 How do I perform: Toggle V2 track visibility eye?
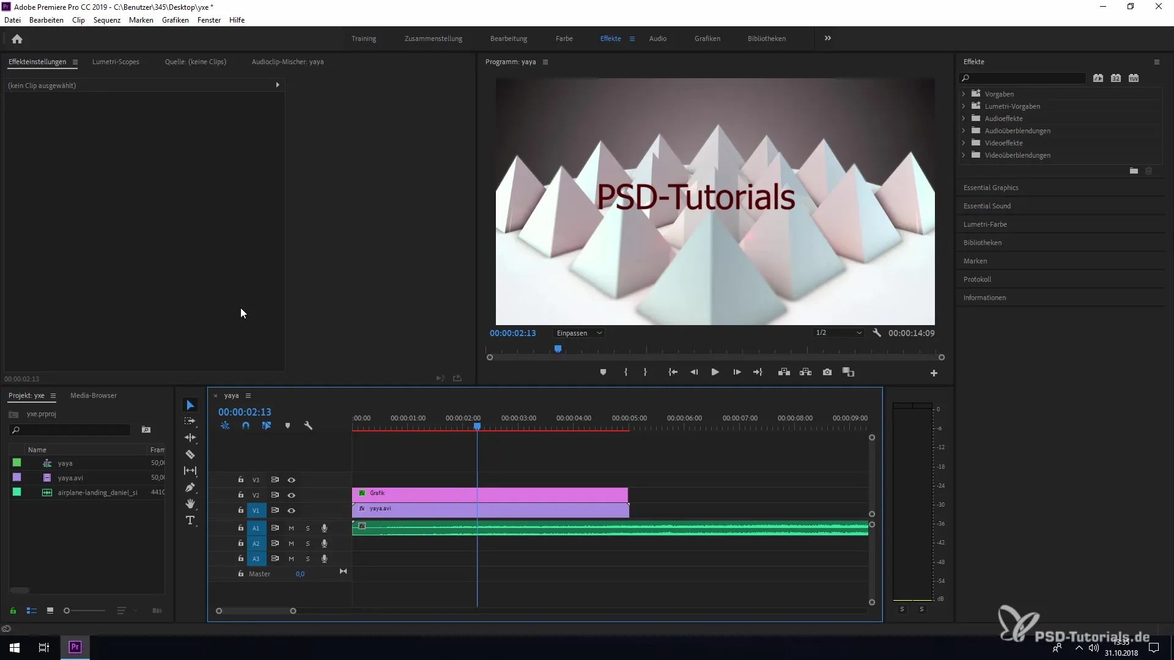tap(292, 495)
